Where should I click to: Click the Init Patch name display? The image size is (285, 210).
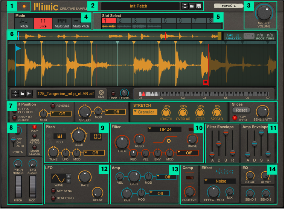[138, 6]
